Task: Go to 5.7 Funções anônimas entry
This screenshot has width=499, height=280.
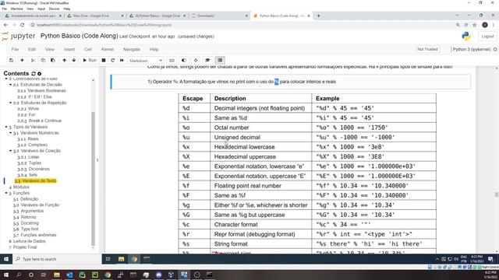Action: [34, 235]
